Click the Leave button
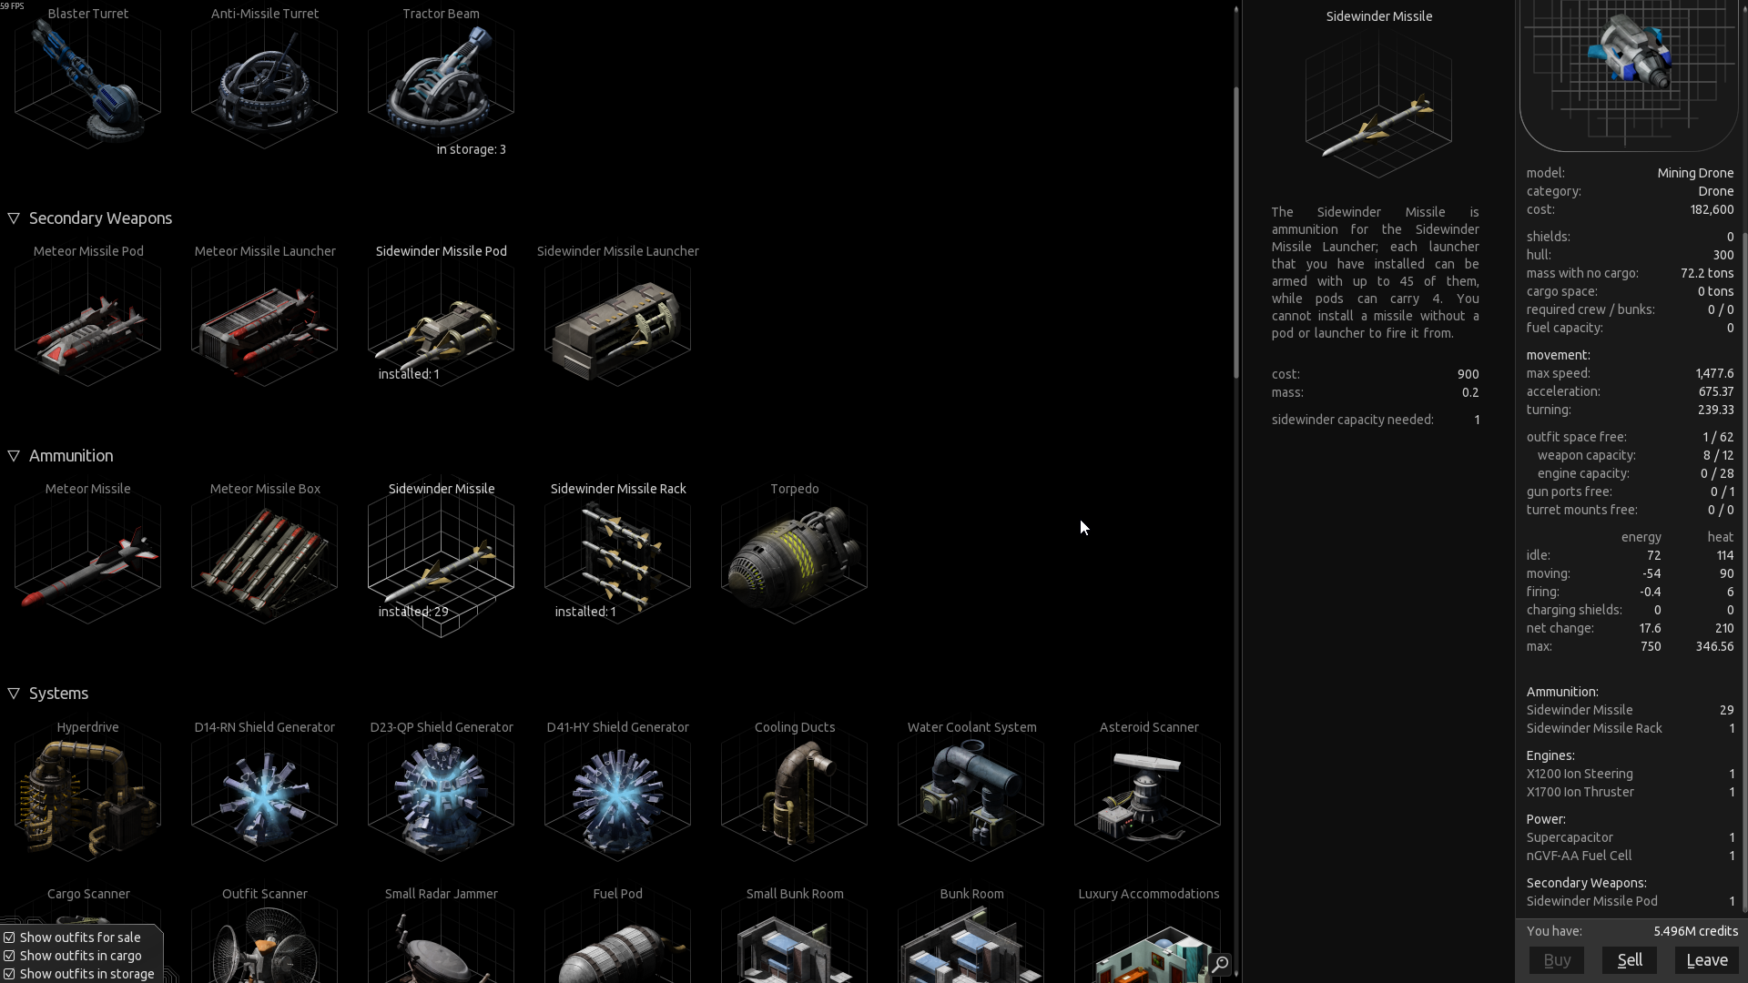This screenshot has width=1748, height=983. click(1707, 960)
